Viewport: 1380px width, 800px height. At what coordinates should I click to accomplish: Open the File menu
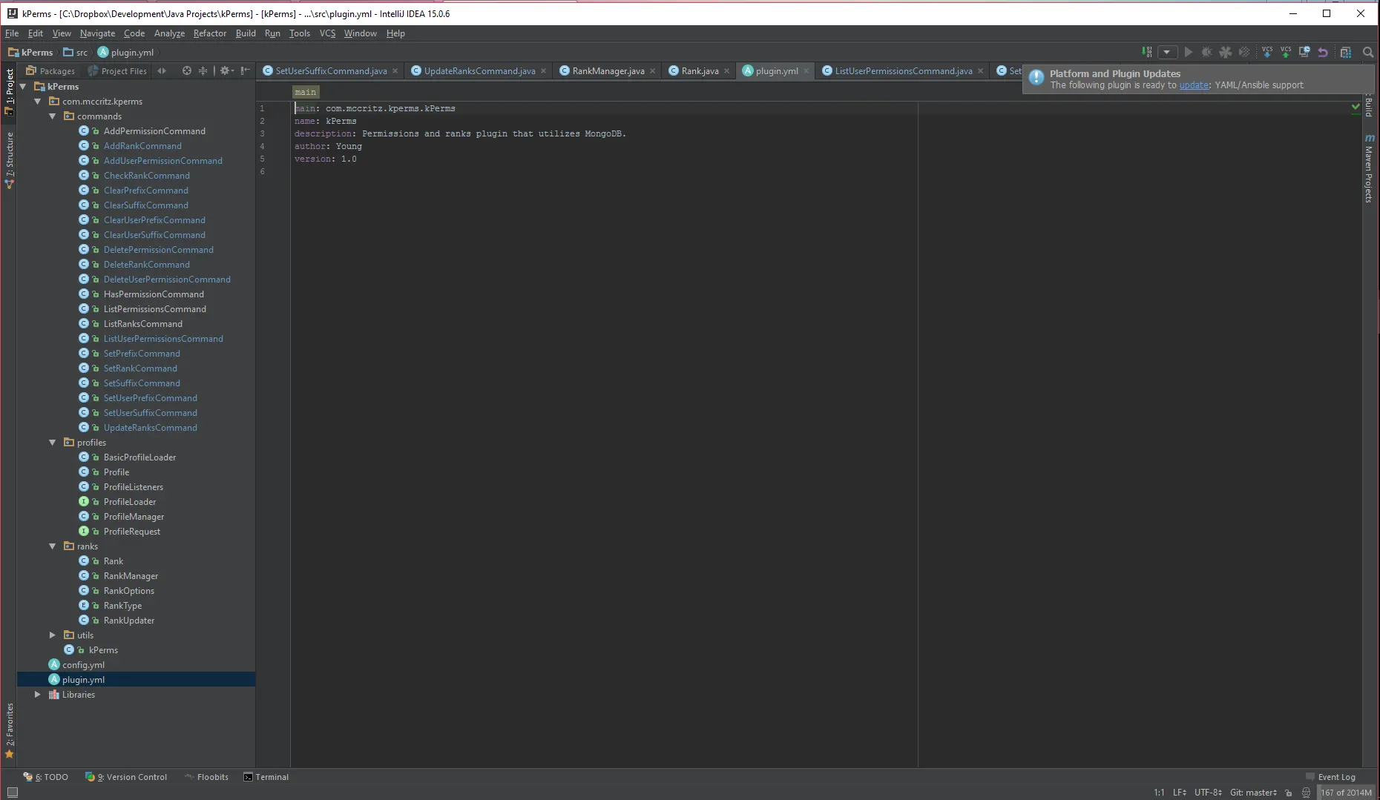[12, 33]
